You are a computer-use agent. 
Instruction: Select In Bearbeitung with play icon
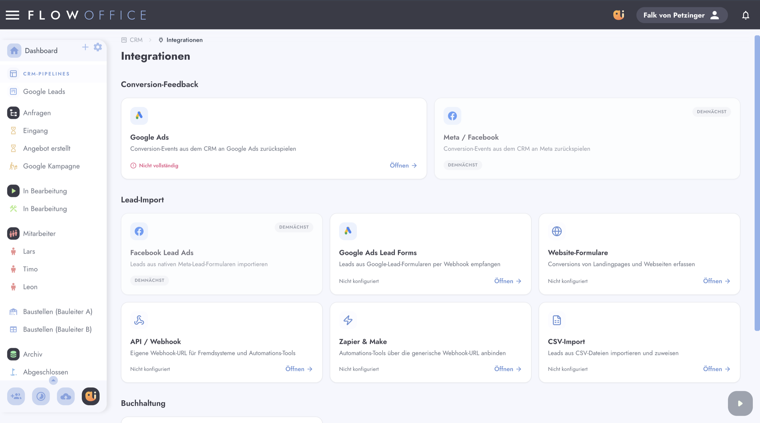tap(45, 191)
